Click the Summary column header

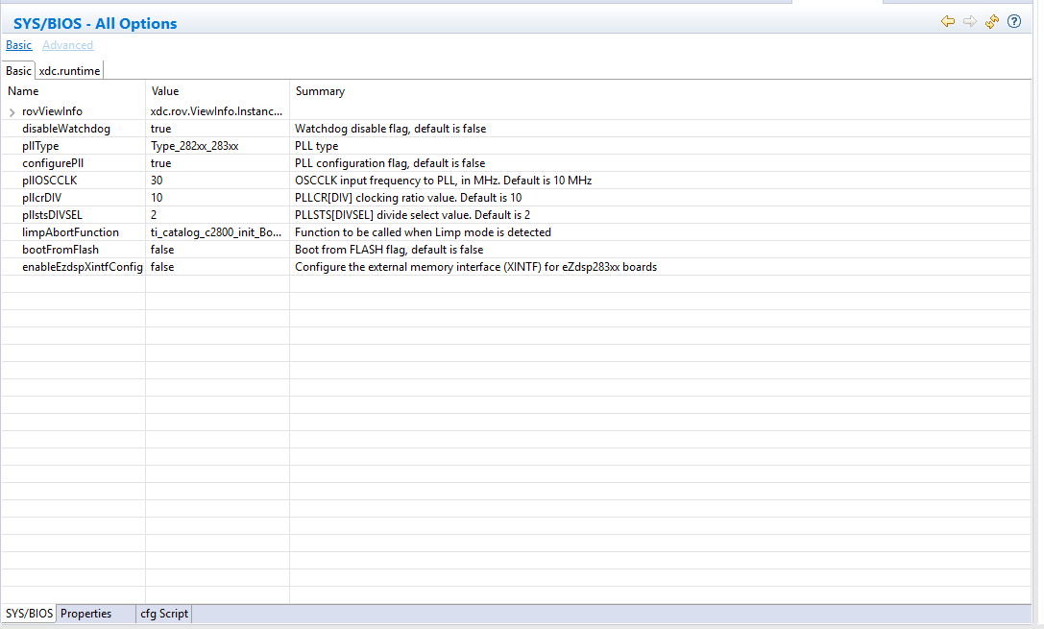click(x=661, y=91)
